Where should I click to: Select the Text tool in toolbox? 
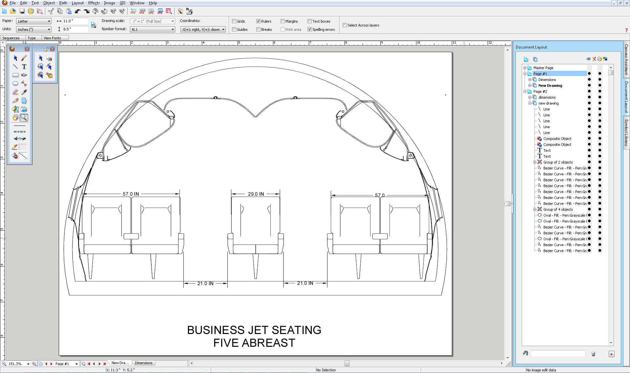[24, 67]
